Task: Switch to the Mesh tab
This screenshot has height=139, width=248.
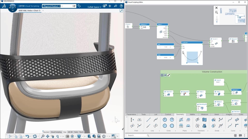Action: click(217, 114)
